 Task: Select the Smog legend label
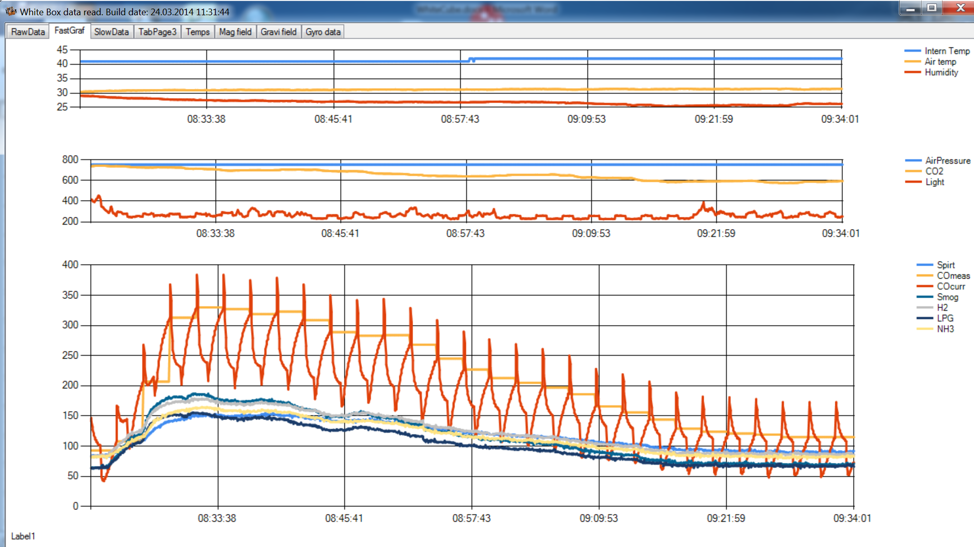(x=948, y=297)
